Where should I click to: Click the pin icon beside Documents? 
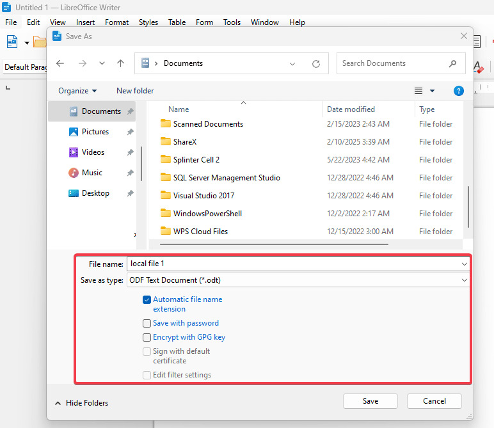tap(130, 111)
